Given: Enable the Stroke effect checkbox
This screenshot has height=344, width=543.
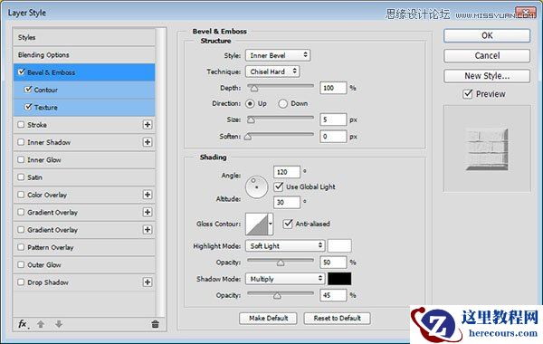Looking at the screenshot, I should 21,124.
